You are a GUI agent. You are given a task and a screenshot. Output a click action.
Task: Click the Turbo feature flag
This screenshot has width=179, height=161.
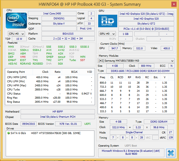coord(73,60)
